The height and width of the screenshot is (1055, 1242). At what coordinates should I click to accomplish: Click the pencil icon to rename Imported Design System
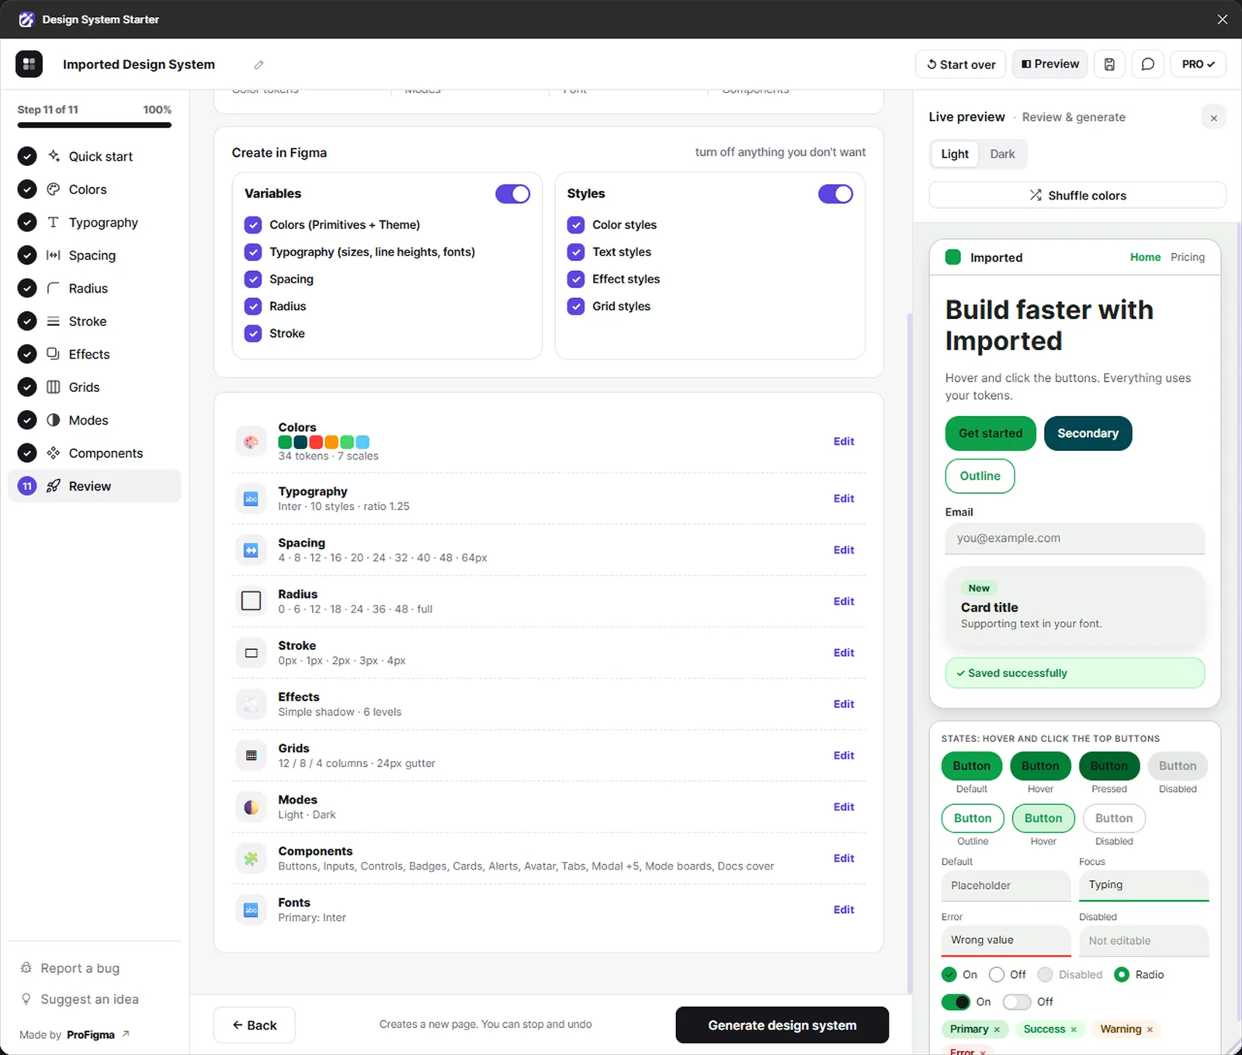pyautogui.click(x=258, y=64)
